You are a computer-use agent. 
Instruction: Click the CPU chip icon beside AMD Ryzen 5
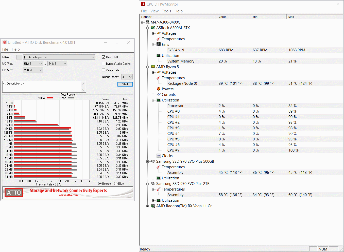coord(153,67)
